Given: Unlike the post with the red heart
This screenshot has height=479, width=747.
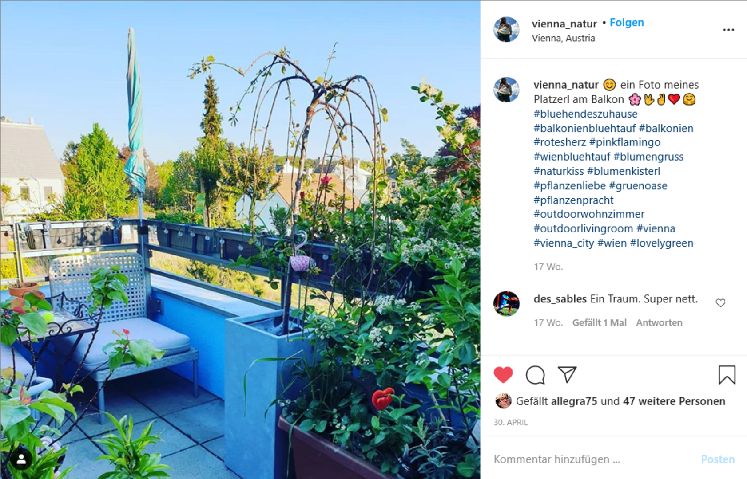Looking at the screenshot, I should 503,375.
